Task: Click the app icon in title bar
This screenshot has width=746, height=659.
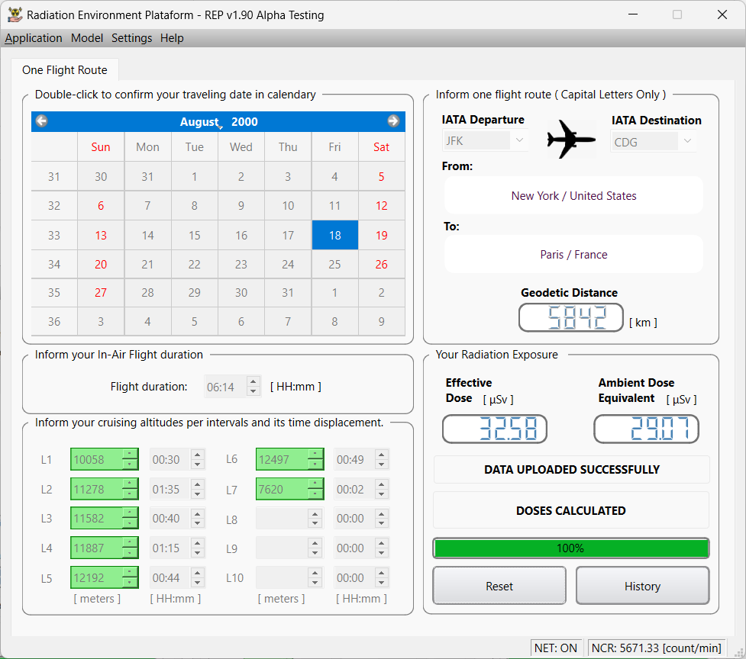Action: coord(14,14)
